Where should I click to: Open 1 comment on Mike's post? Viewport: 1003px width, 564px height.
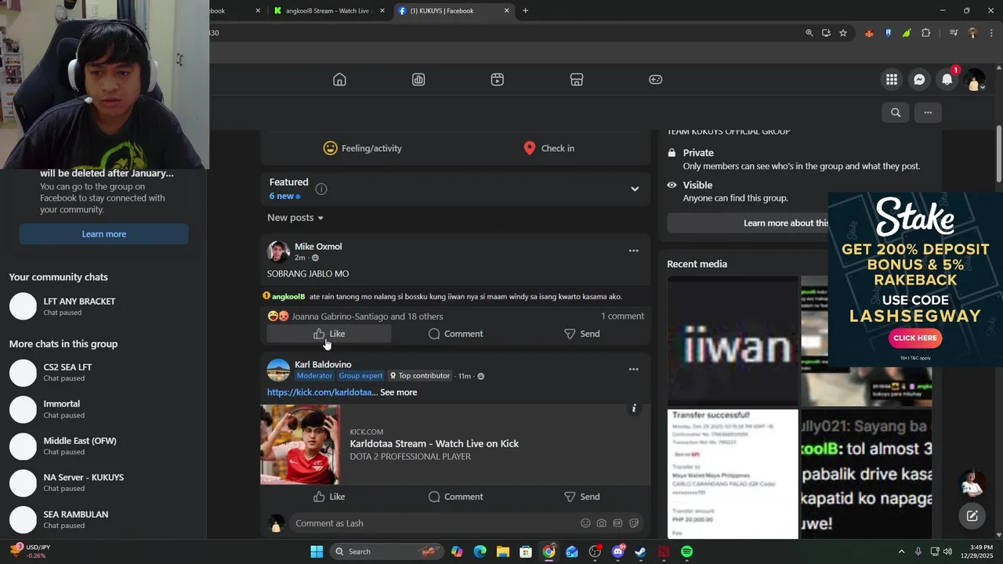coord(622,316)
